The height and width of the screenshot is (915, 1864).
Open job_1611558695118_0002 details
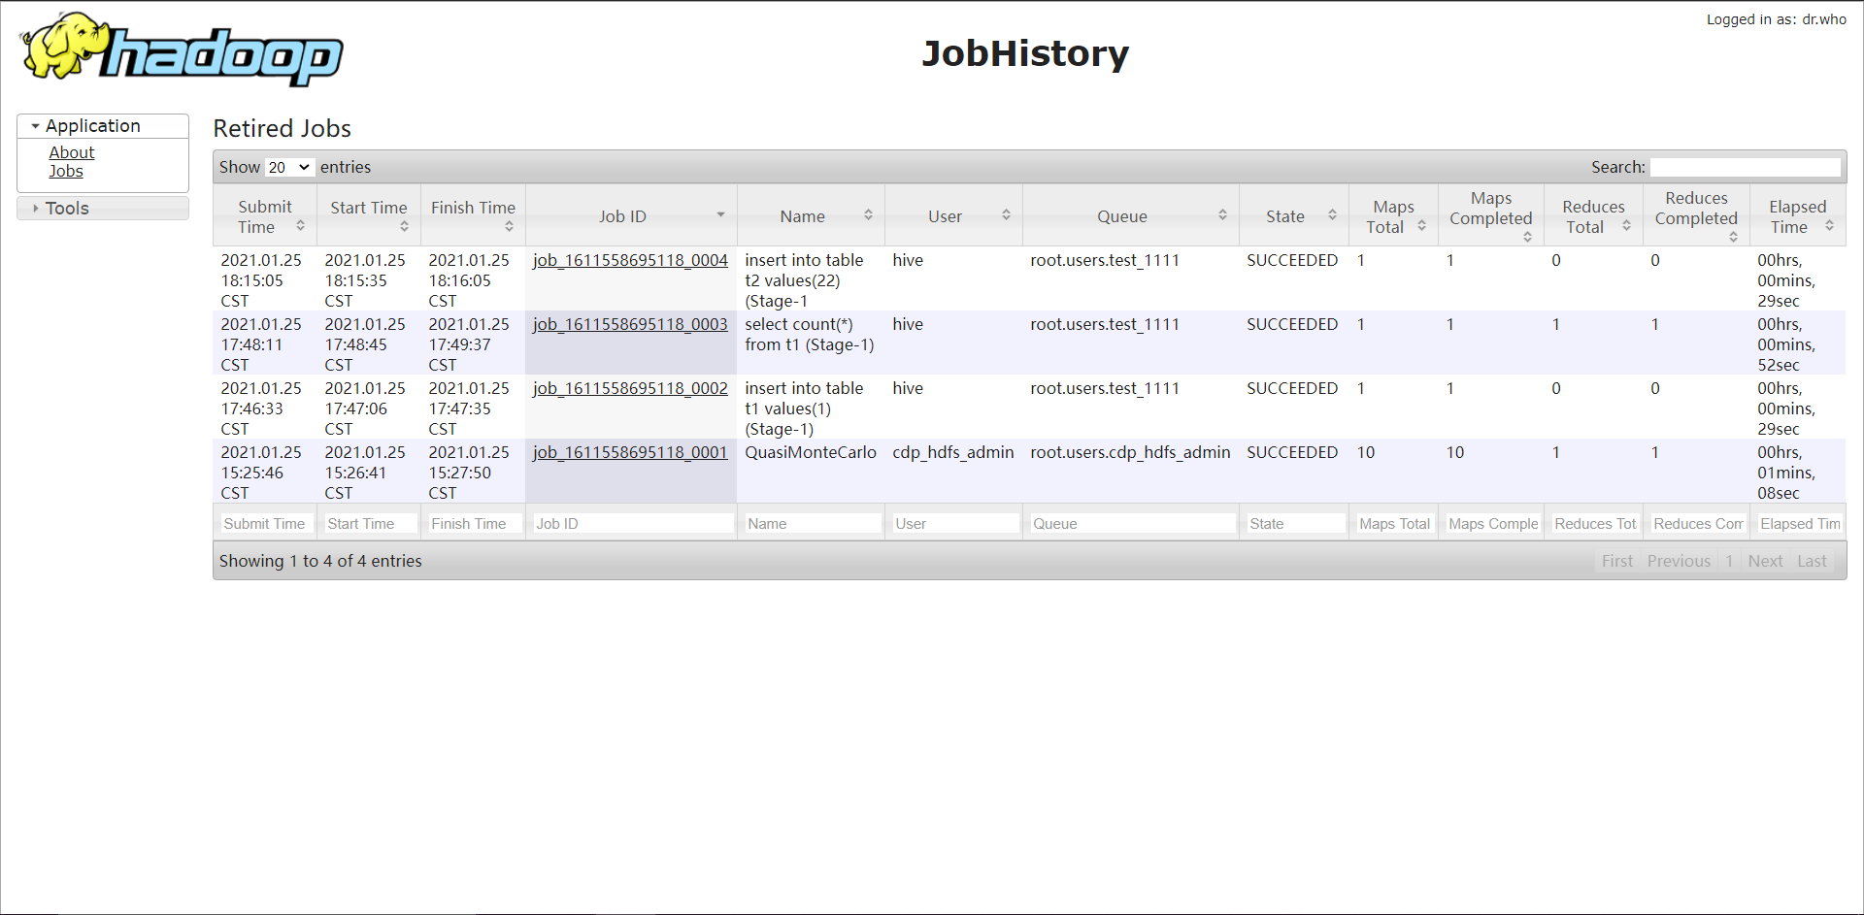tap(630, 388)
